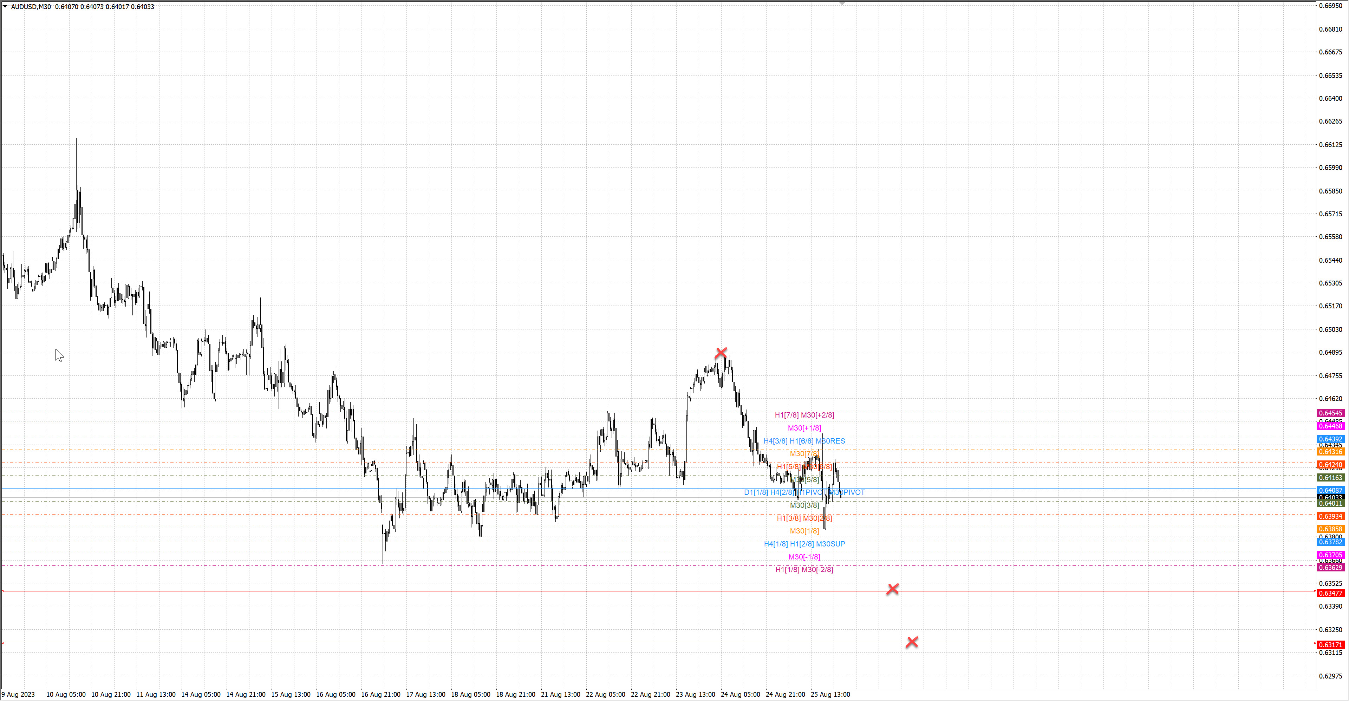Screen dimensions: 1349x701
Task: Click the H1[1/8] M30[-2/8] level label
Action: click(x=804, y=570)
